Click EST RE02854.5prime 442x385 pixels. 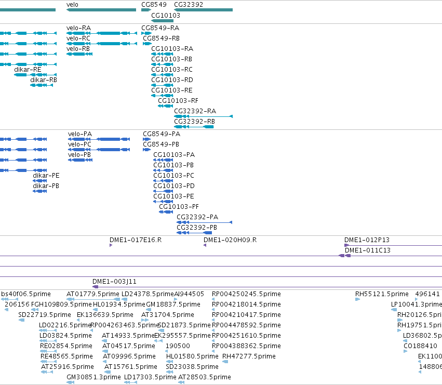pos(48,351)
